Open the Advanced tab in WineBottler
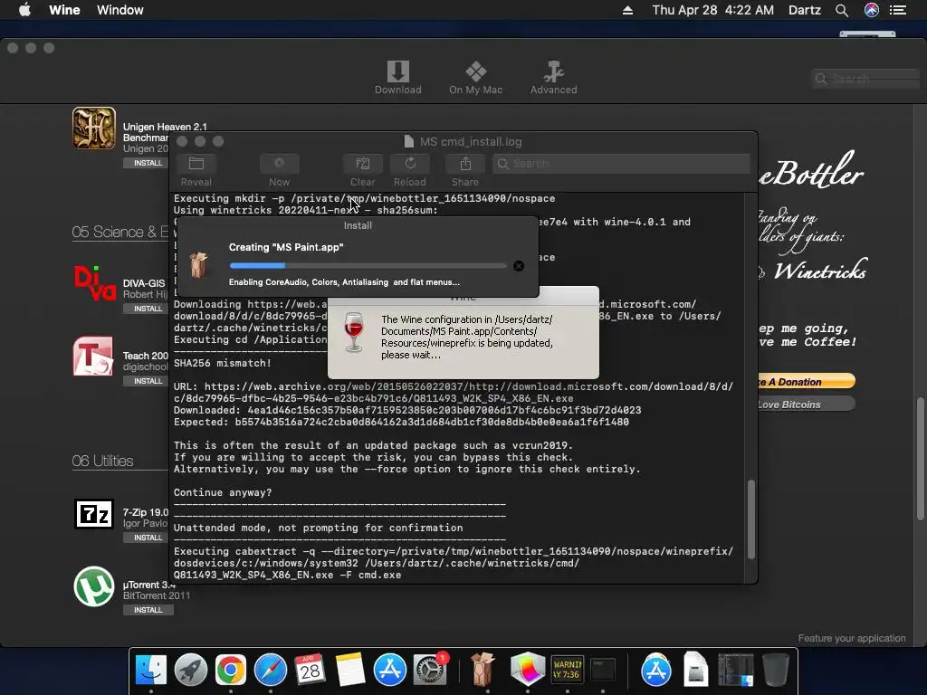927x695 pixels. pos(553,78)
